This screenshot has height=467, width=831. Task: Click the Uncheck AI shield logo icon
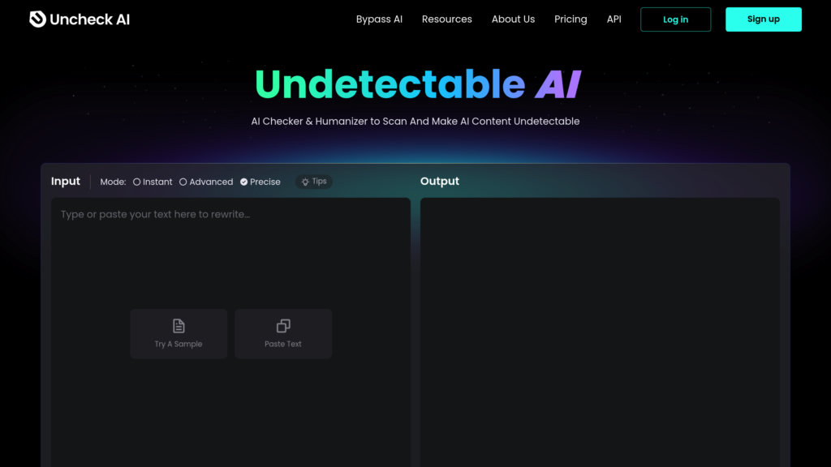[37, 19]
